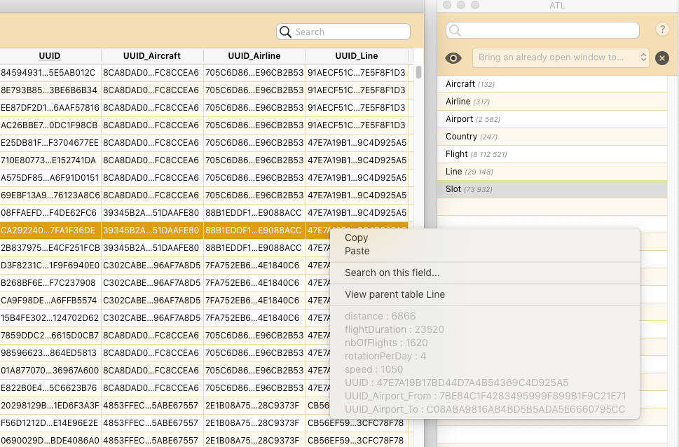Select the Slot table in ATL list
679x447 pixels.
[x=552, y=189]
